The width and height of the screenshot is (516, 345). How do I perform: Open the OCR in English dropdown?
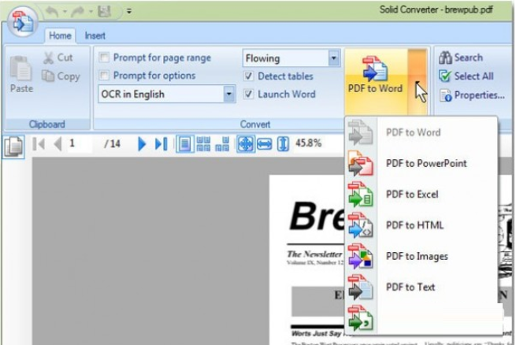[229, 94]
